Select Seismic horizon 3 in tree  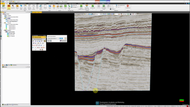coord(12,29)
